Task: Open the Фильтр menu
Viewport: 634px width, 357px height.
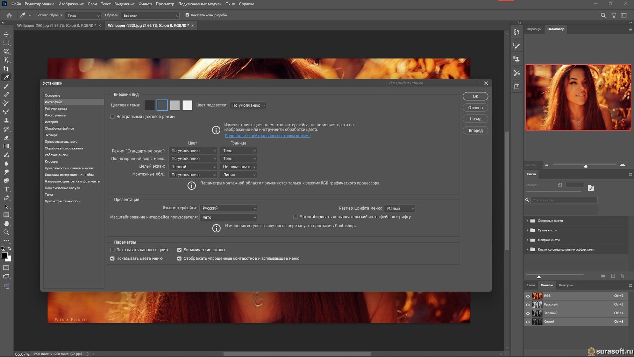Action: click(145, 4)
